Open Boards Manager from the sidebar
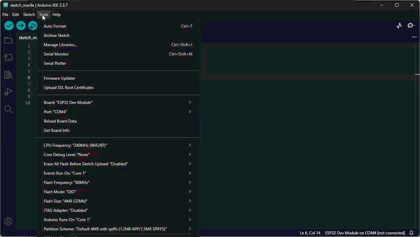 [x=8, y=57]
